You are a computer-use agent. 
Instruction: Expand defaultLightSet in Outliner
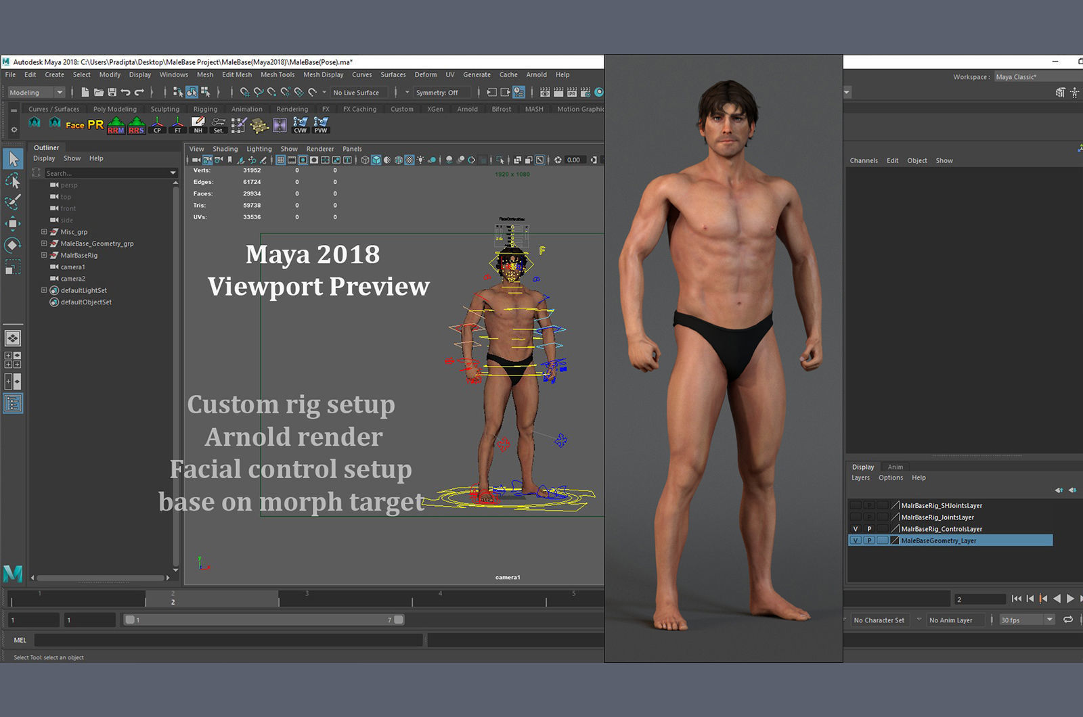pos(44,290)
